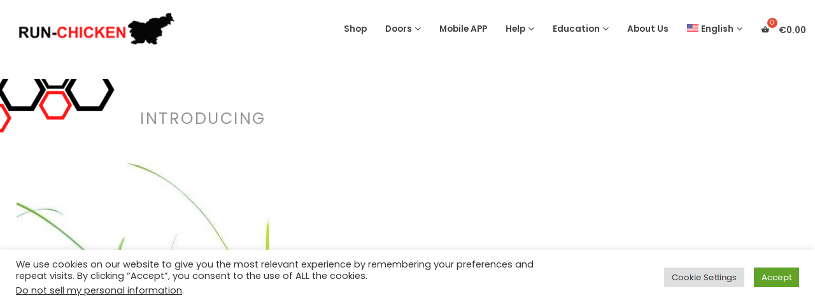815x305 pixels.
Task: Select the Education menu label
Action: 576,29
